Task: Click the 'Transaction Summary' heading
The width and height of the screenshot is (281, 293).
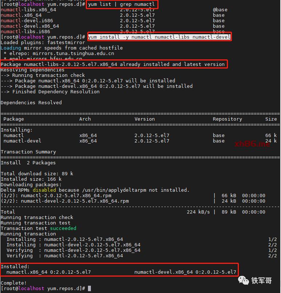Action: tap(28, 152)
